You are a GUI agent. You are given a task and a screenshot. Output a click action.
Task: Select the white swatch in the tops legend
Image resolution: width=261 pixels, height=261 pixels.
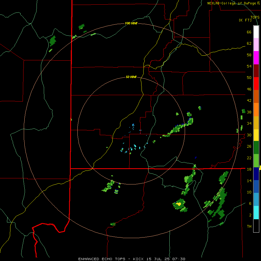click(x=256, y=32)
